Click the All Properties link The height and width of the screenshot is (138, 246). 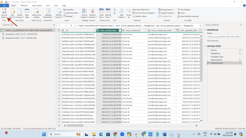pyautogui.click(x=213, y=41)
